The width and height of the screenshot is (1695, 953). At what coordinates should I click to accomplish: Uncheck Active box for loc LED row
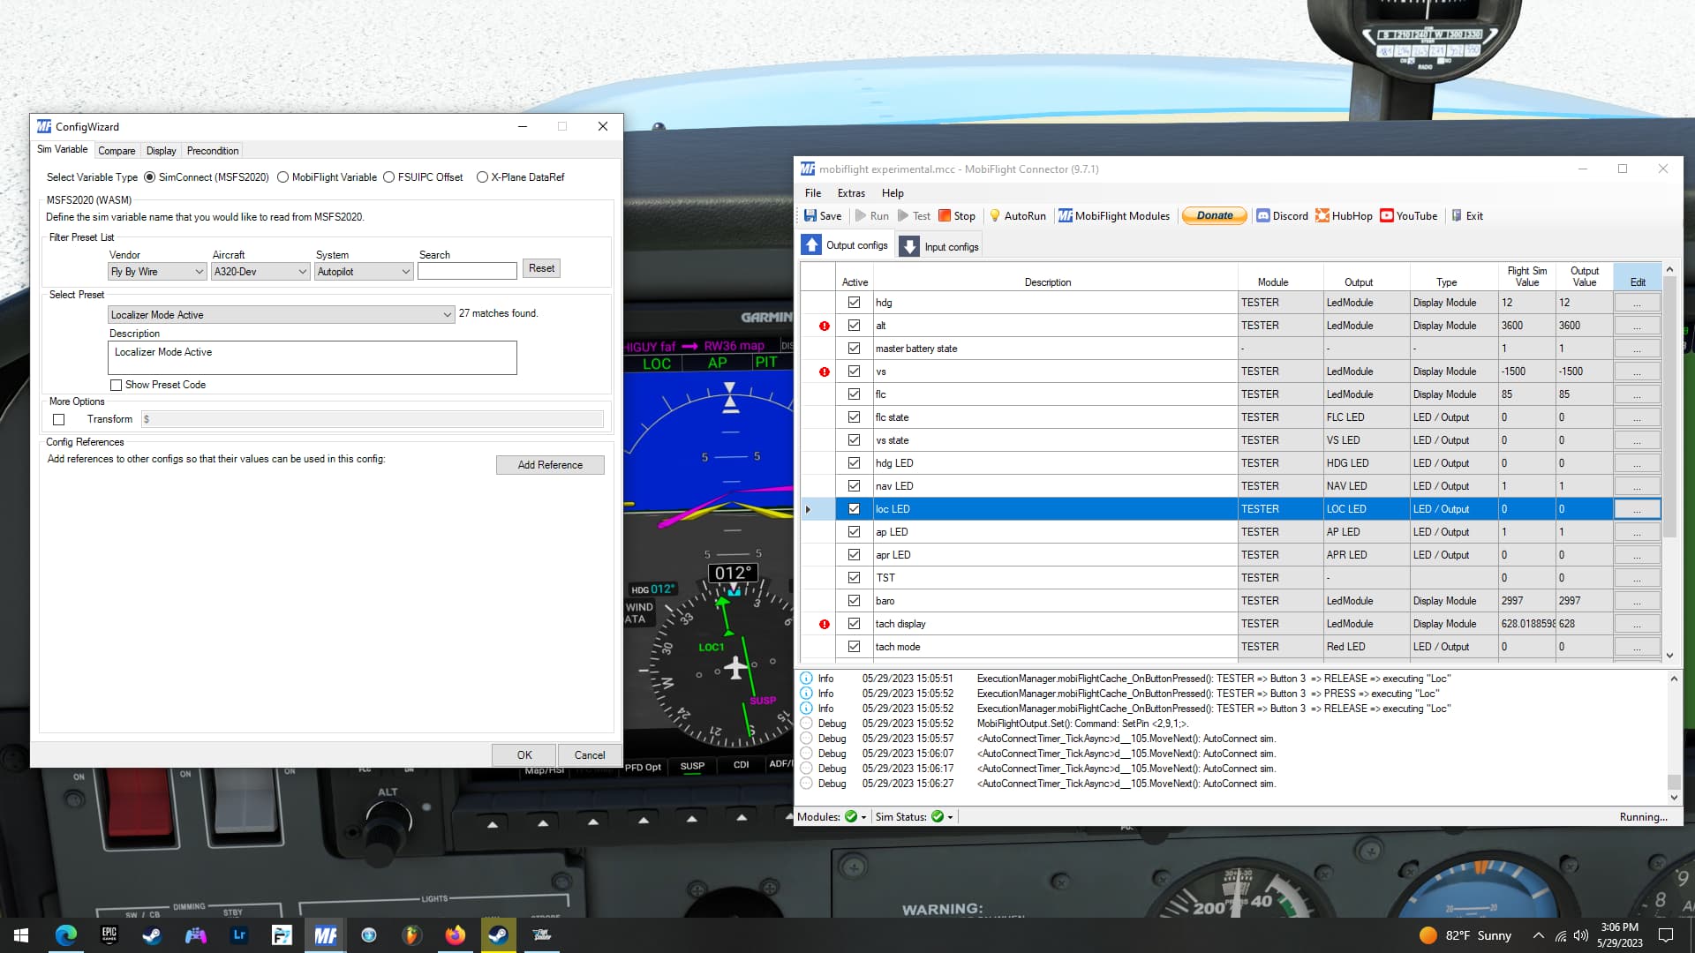point(854,508)
